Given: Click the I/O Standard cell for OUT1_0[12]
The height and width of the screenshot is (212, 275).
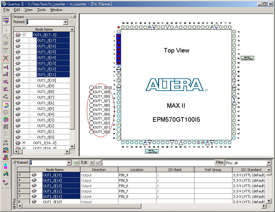Looking at the screenshot, I should click(x=249, y=191).
